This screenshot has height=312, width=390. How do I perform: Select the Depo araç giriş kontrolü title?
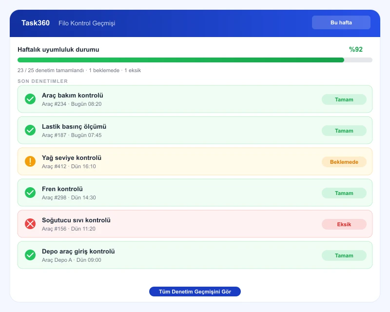[78, 251]
